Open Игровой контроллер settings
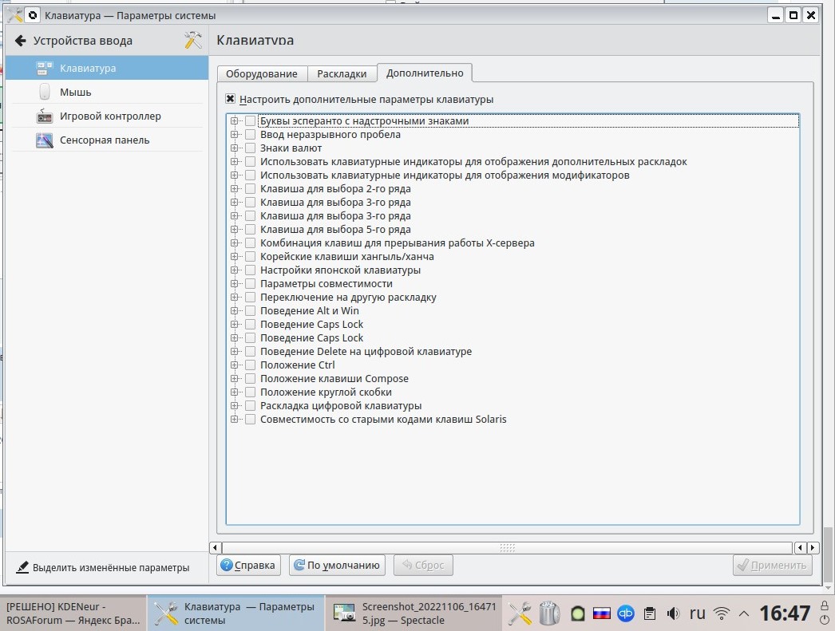 pos(110,116)
